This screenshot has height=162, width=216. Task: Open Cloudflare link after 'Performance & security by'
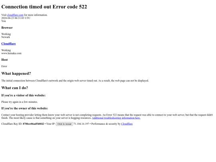[x=127, y=124]
